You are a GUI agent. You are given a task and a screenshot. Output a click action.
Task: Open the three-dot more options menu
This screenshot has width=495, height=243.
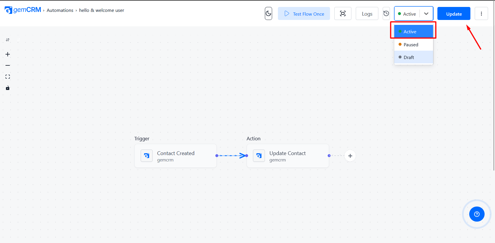(x=481, y=14)
